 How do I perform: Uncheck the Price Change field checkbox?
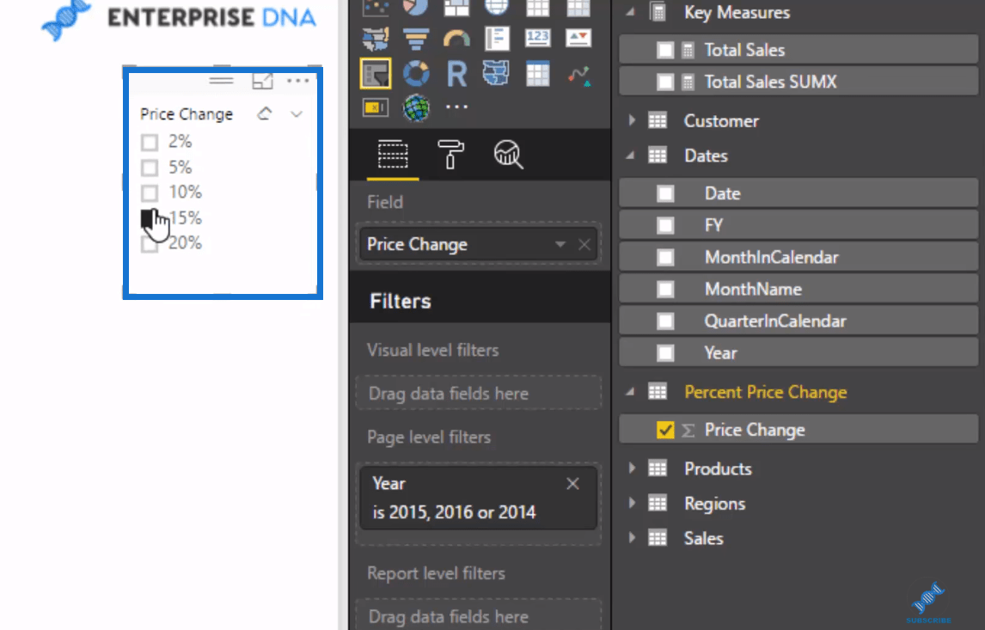pos(665,431)
